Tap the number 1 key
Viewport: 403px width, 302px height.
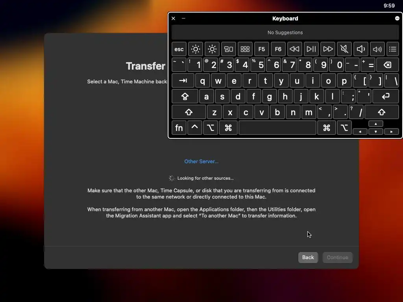tap(194, 65)
